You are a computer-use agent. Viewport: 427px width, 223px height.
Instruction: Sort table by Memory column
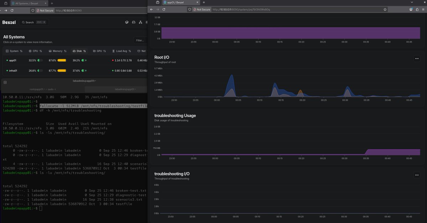(x=57, y=51)
